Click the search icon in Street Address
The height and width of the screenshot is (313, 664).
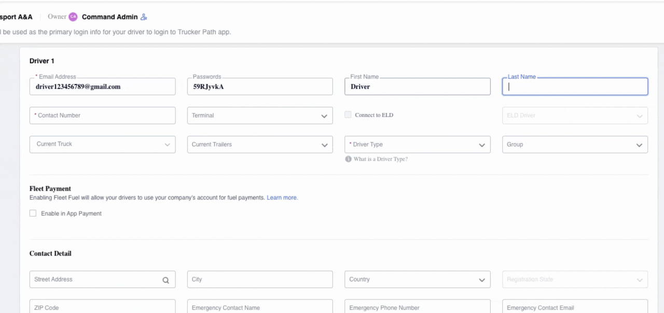tap(165, 280)
